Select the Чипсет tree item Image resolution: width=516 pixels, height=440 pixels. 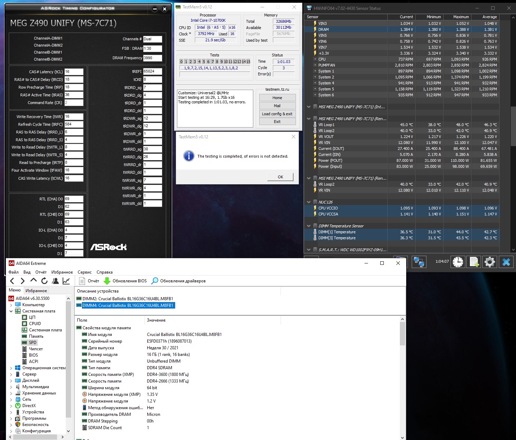(36, 349)
